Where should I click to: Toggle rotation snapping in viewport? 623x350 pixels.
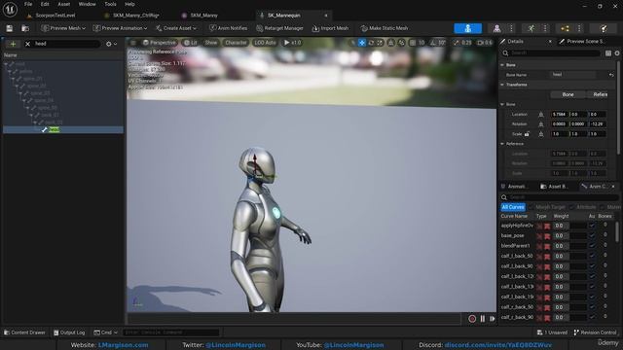(x=433, y=43)
